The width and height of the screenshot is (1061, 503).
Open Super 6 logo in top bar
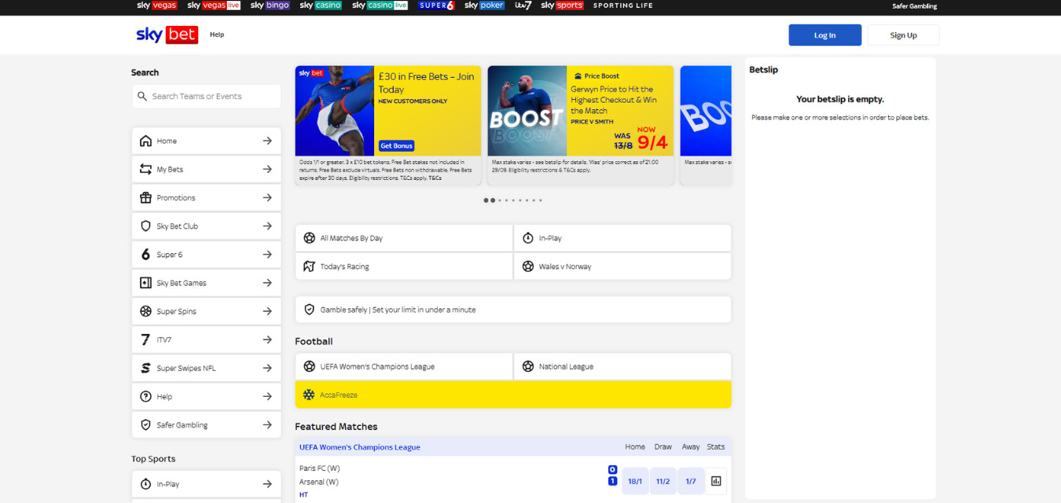436,6
